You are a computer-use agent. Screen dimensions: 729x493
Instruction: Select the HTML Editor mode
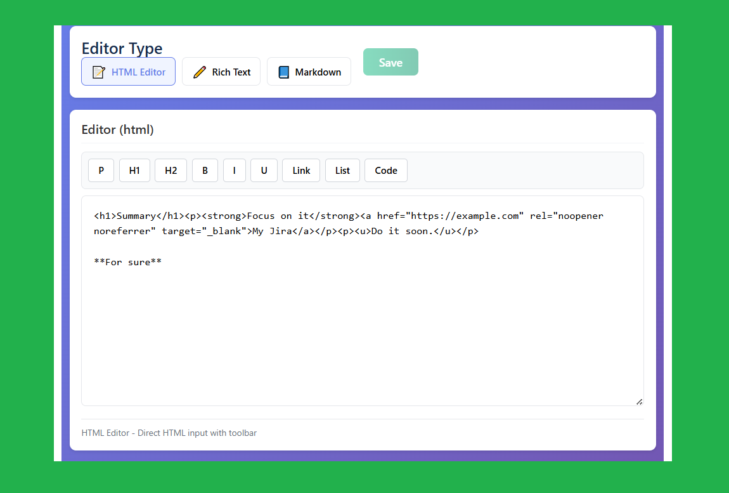pos(128,72)
